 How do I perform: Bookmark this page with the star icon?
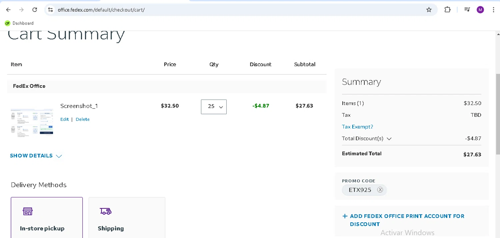tap(429, 10)
